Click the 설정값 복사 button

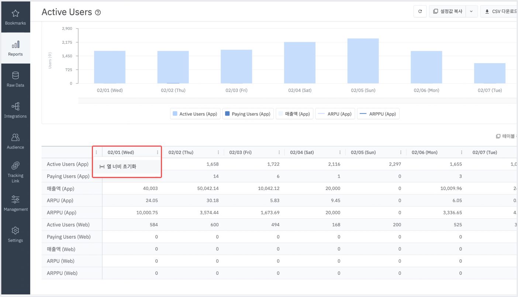(448, 11)
